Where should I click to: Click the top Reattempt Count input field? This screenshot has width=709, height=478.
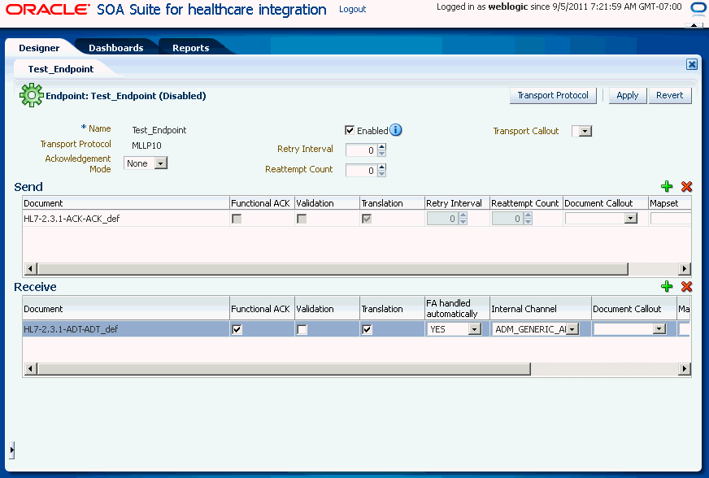tap(361, 171)
